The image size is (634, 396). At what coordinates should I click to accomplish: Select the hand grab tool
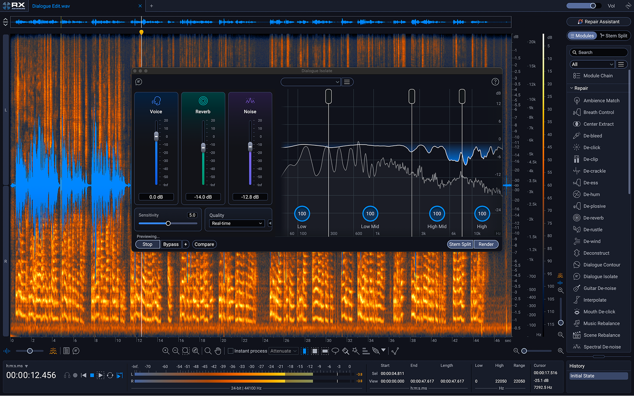(x=218, y=351)
